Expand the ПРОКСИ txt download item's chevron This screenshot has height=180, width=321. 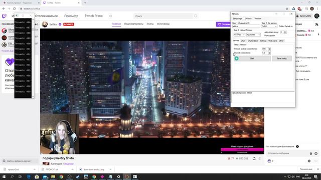coord(72,169)
